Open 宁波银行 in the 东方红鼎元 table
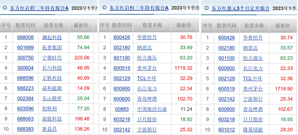 pyautogui.click(x=253, y=99)
